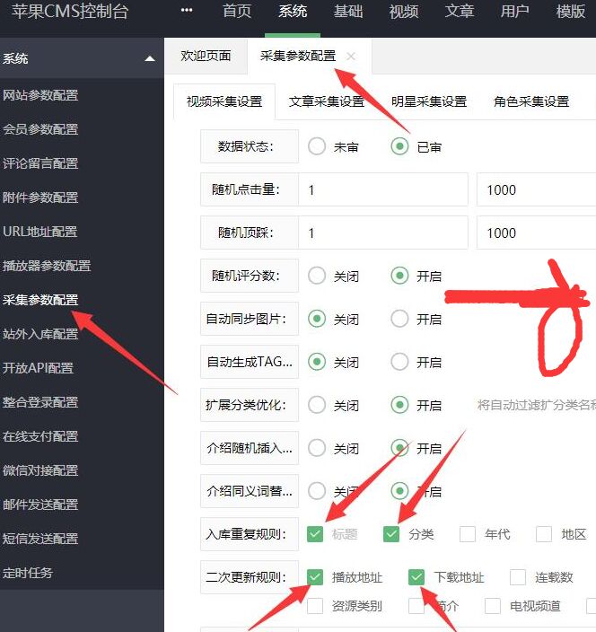The height and width of the screenshot is (632, 596).
Task: Open 站外入库配置 in sidebar
Action: 40,334
